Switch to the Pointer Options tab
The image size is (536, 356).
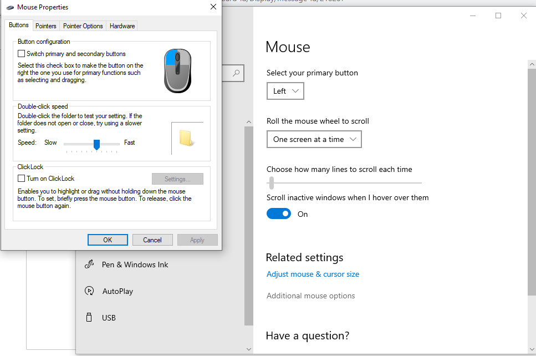pyautogui.click(x=83, y=26)
